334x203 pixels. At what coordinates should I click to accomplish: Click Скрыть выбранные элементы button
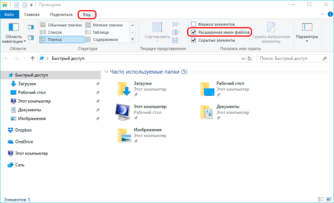click(271, 33)
